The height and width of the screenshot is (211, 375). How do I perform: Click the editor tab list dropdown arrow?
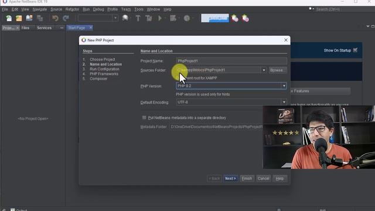coord(368,26)
